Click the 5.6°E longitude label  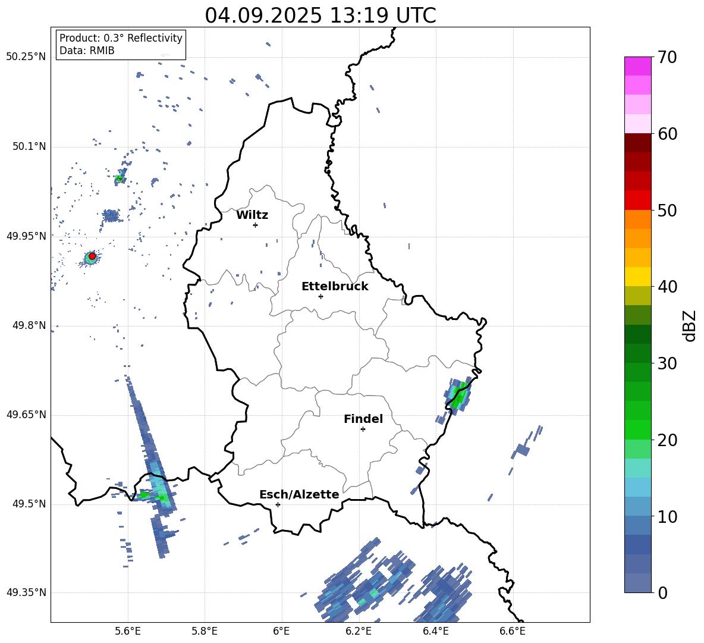tap(128, 631)
